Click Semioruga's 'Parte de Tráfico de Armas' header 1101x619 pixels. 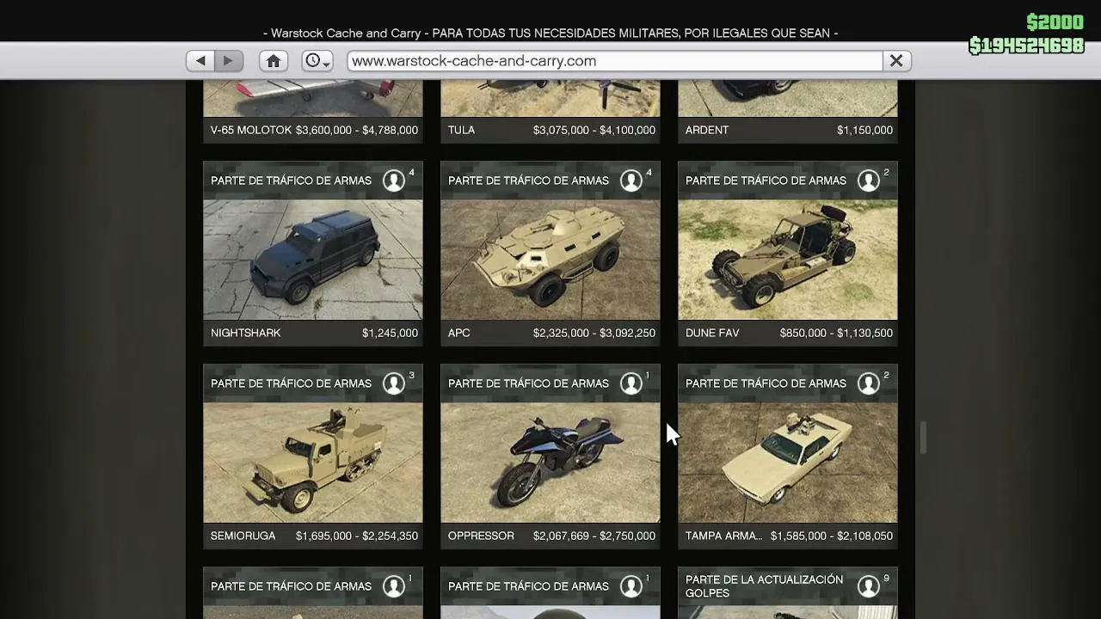291,383
